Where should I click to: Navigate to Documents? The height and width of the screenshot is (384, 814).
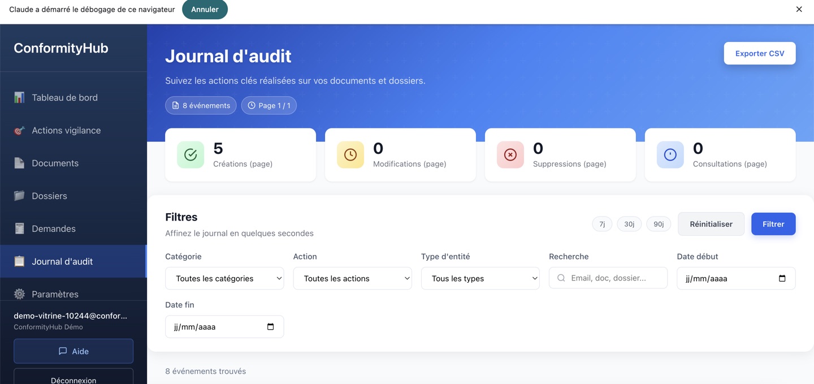(x=73, y=163)
